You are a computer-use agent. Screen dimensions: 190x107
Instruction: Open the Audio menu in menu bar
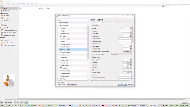(x=13, y=3)
